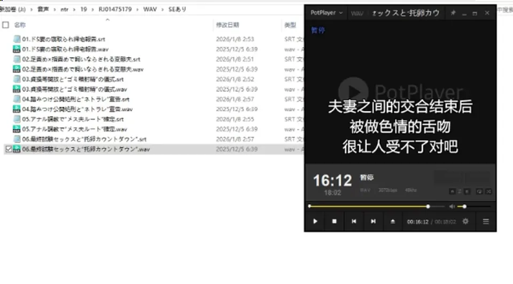Skip to the next track in PotPlayer

coord(373,221)
